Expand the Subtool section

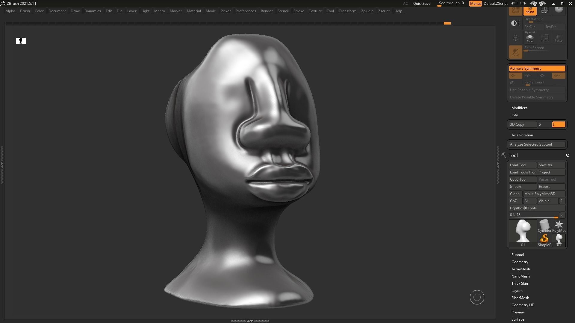tap(517, 255)
